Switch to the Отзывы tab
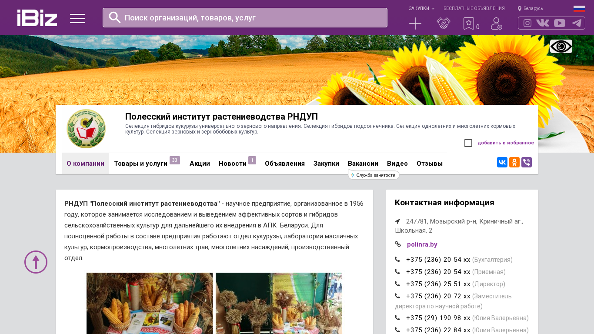This screenshot has width=594, height=334. [x=430, y=164]
